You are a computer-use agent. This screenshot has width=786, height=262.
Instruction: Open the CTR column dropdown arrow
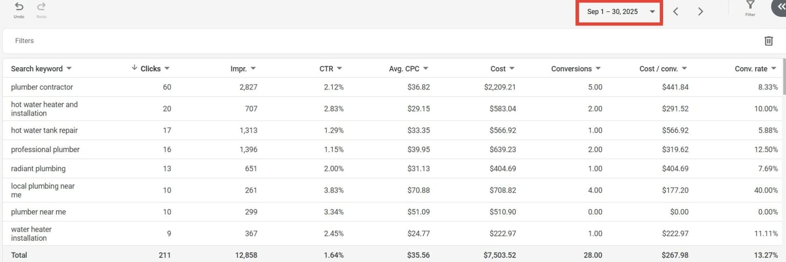340,69
